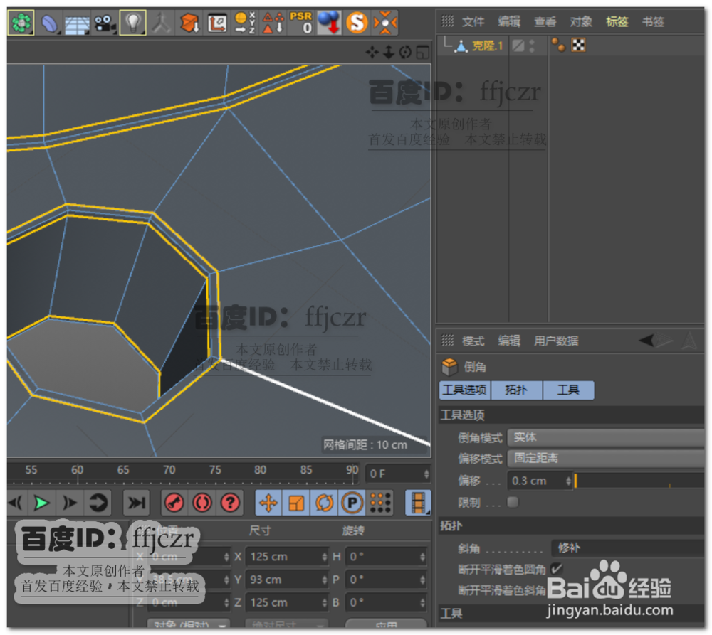Viewport: 712px width, 635px height.
Task: Toggle position keyframe move arrows icon
Action: click(x=268, y=503)
